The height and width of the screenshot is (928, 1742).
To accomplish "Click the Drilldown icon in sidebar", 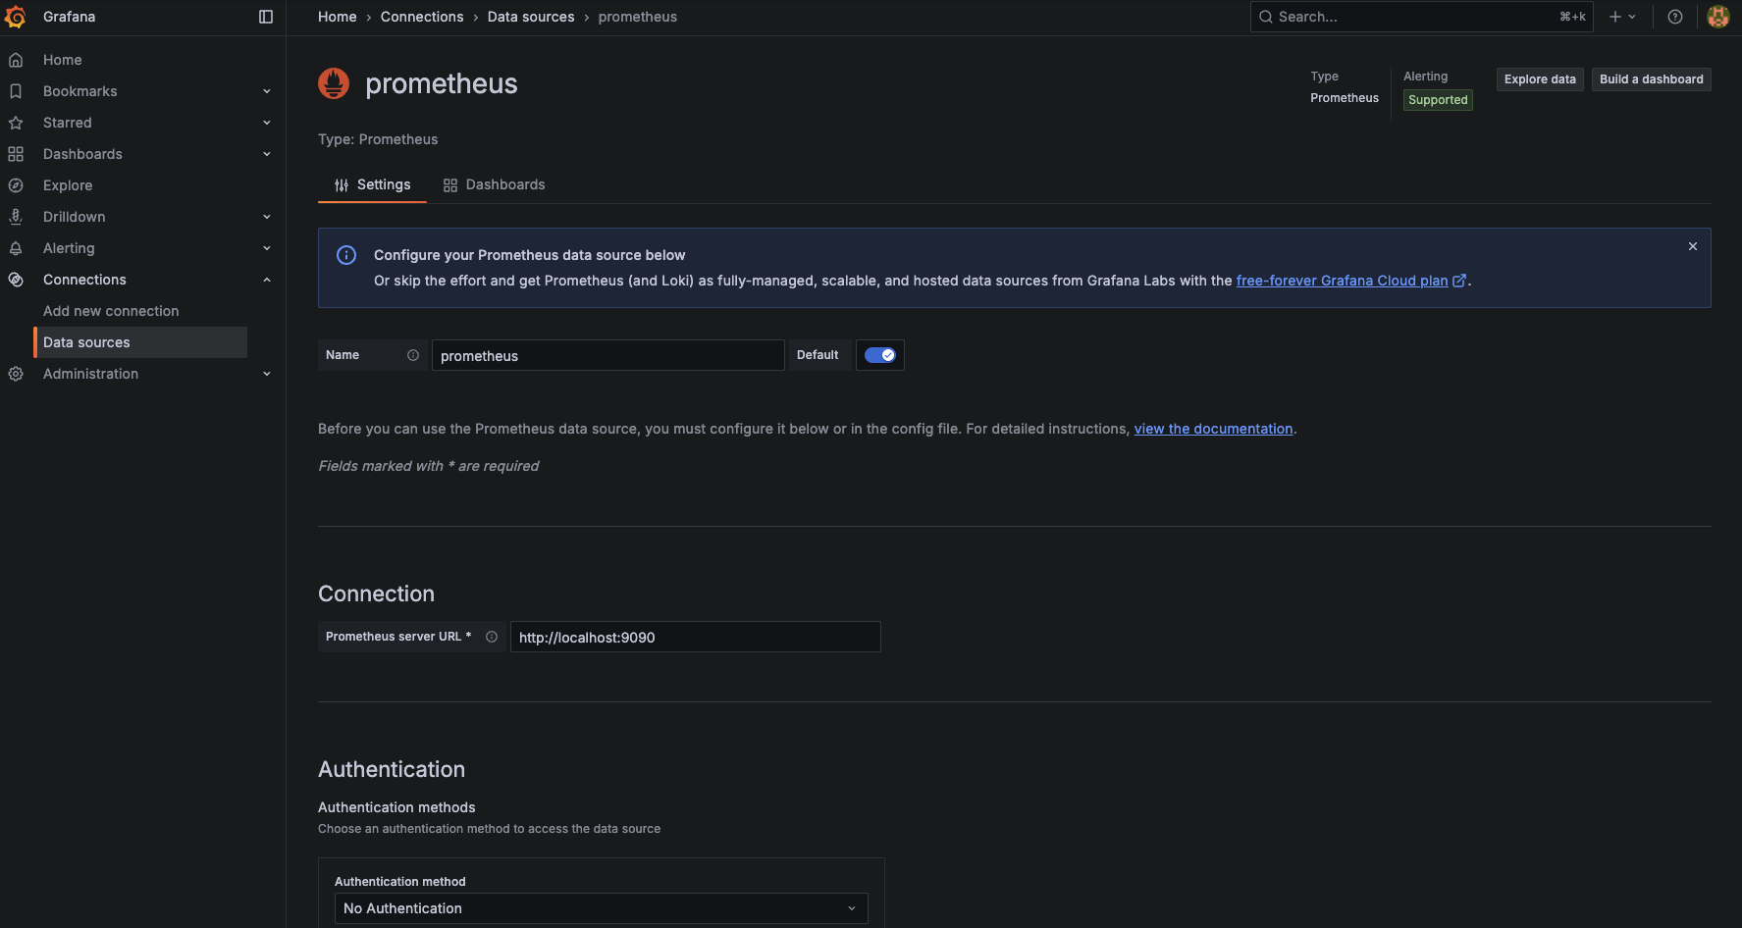I will 16,217.
